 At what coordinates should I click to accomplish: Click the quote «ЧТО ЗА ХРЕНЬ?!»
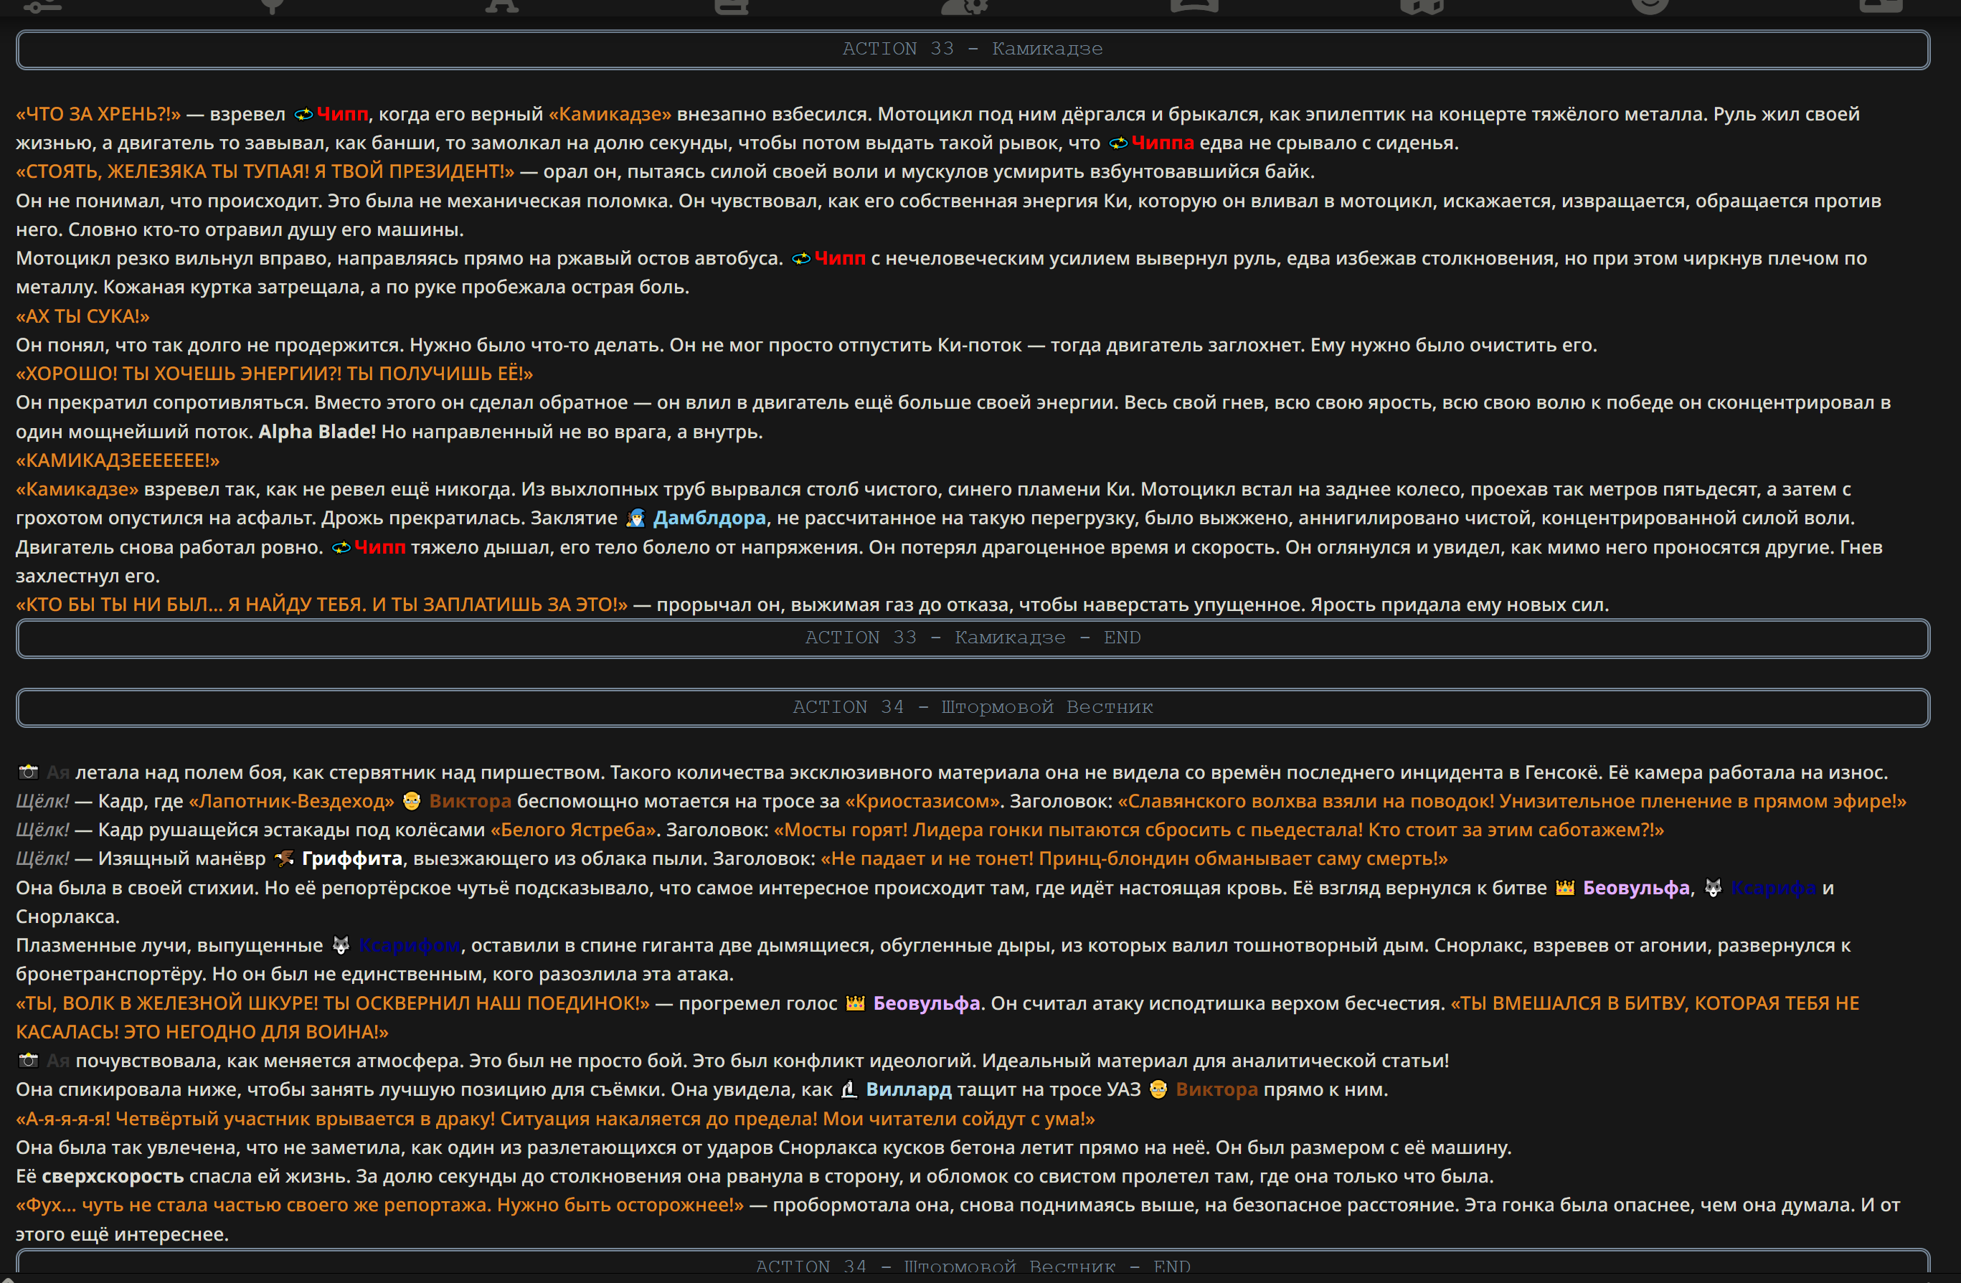pyautogui.click(x=98, y=115)
